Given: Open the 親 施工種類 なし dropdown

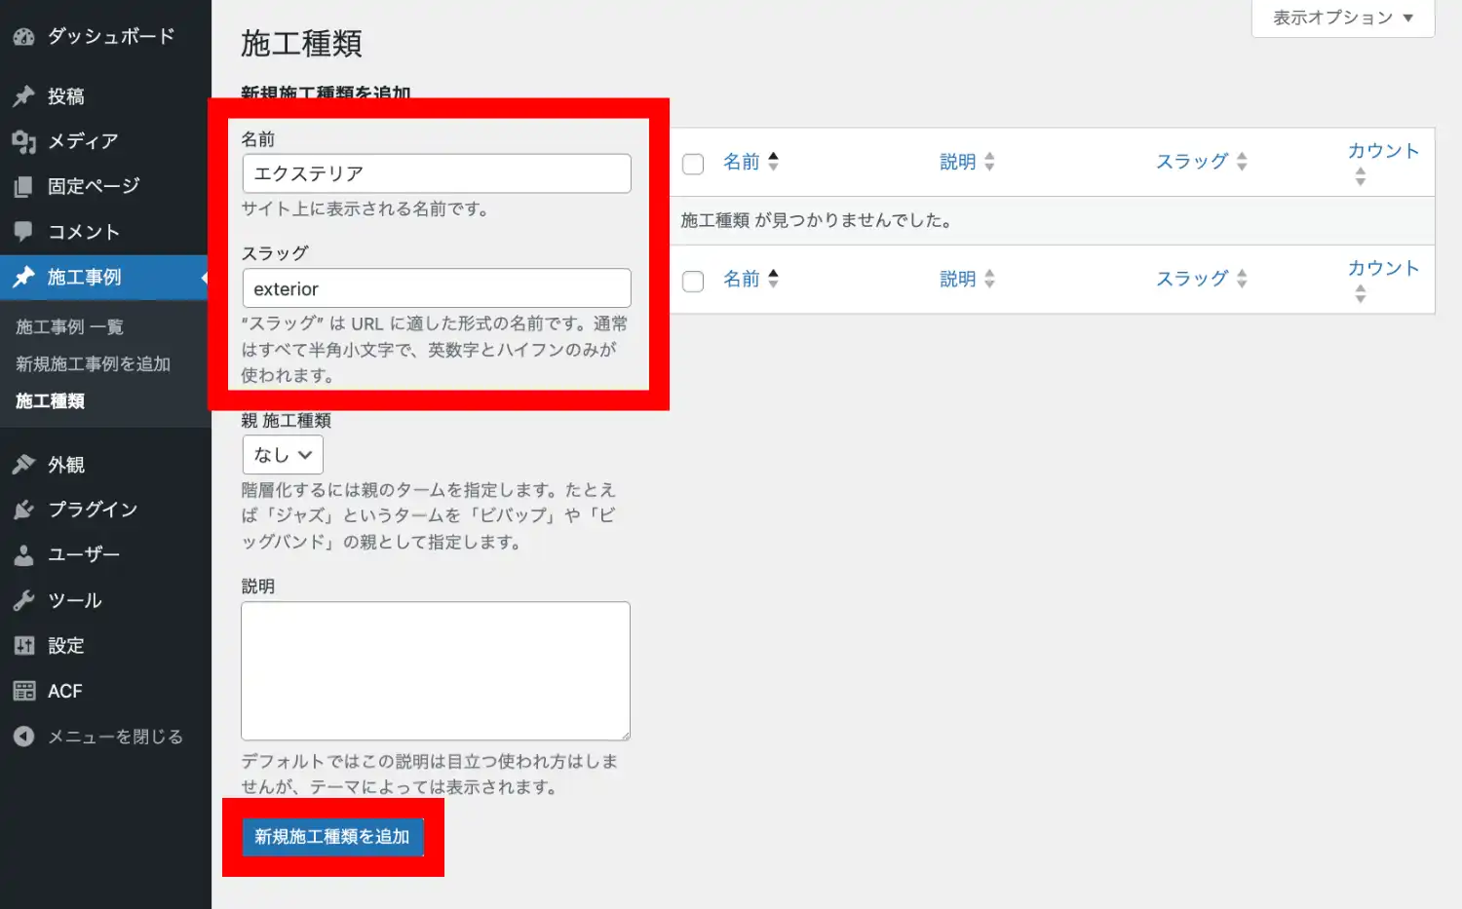Looking at the screenshot, I should pos(283,455).
